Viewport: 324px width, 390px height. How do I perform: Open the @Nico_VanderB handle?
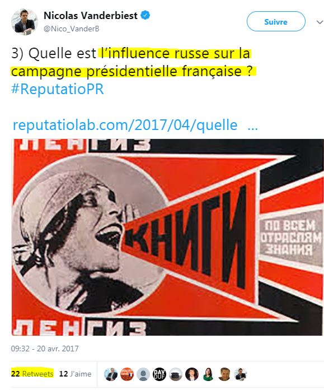click(71, 29)
